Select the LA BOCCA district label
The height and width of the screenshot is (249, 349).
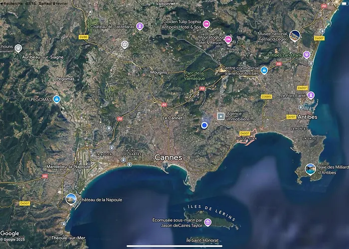pos(104,154)
